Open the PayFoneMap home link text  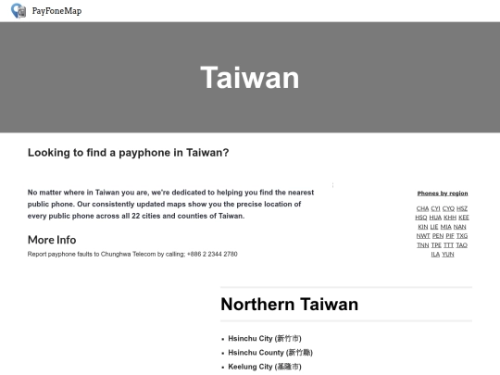coord(56,11)
